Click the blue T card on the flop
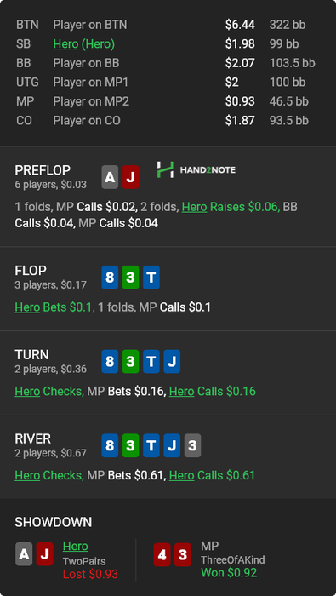Screen dimensions: 336x596 [x=151, y=278]
